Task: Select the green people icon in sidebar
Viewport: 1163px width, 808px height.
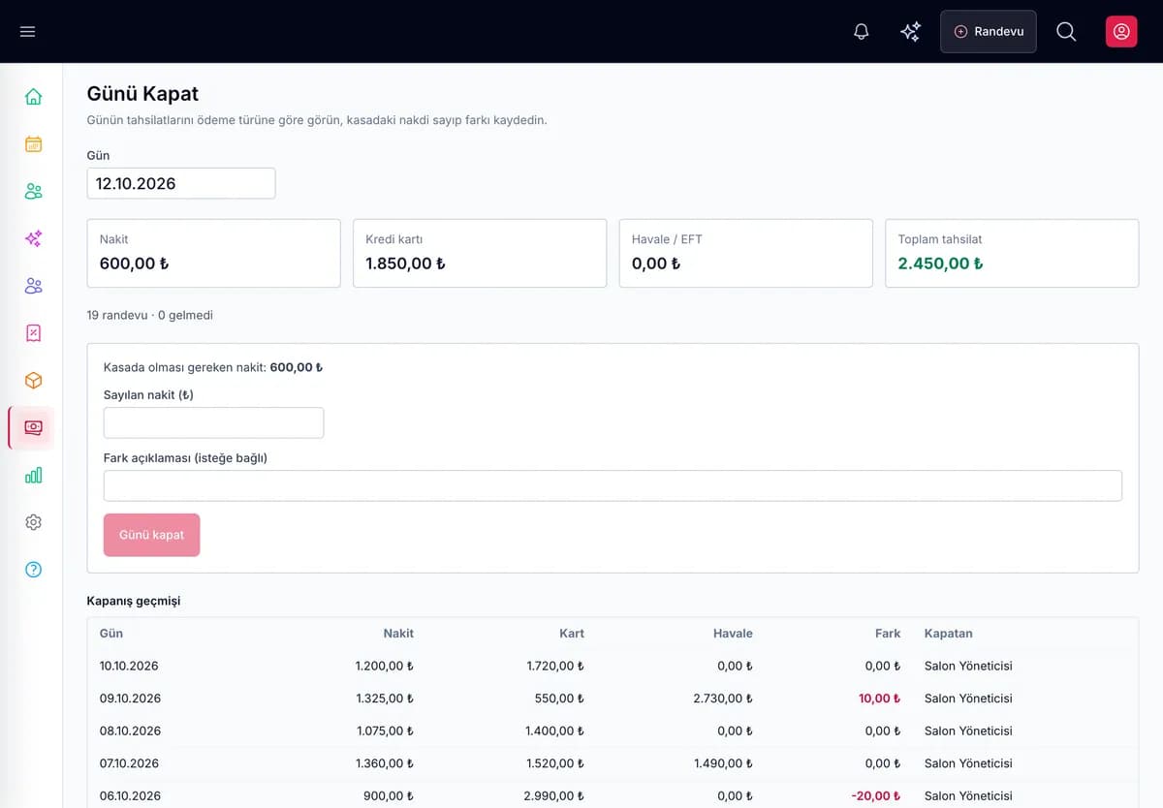Action: 33,191
